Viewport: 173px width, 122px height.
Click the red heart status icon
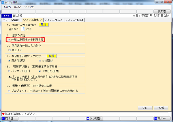(3, 114)
